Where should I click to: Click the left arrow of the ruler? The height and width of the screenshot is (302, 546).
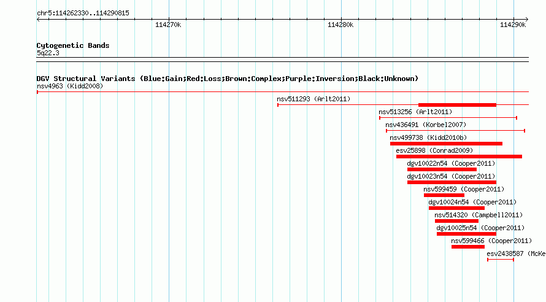coord(38,19)
